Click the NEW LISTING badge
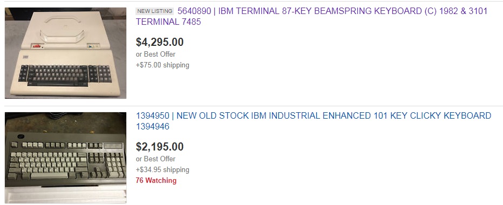 coord(154,11)
